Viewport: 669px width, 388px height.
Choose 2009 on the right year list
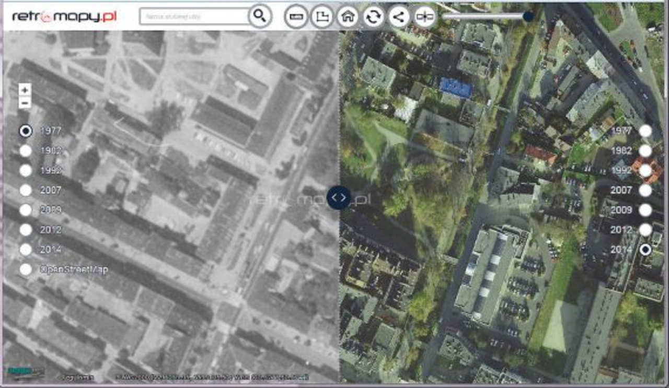coord(646,210)
